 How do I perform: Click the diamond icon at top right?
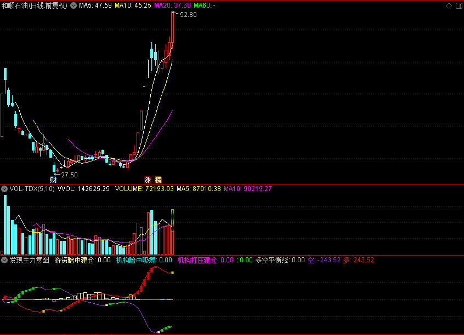449,5
